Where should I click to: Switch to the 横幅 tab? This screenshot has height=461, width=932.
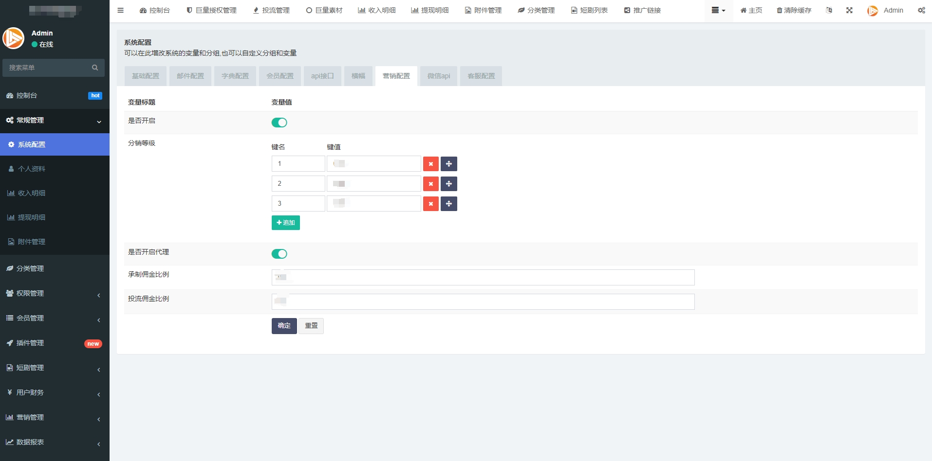pos(358,76)
